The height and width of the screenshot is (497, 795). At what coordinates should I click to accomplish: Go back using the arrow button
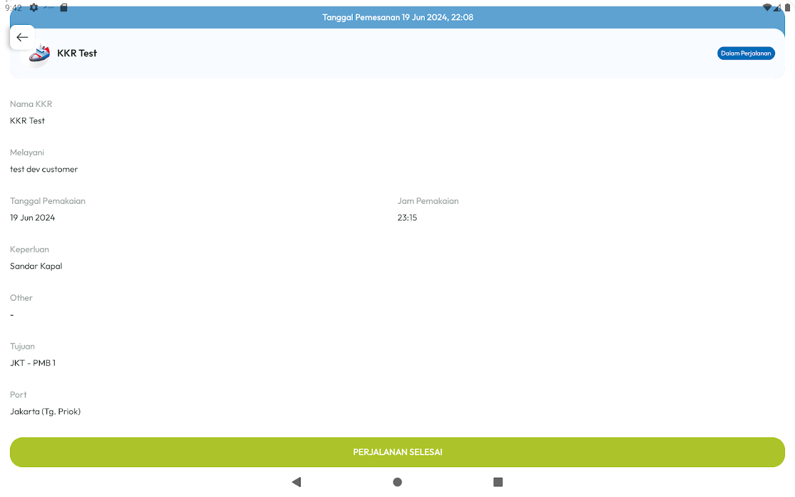(22, 37)
